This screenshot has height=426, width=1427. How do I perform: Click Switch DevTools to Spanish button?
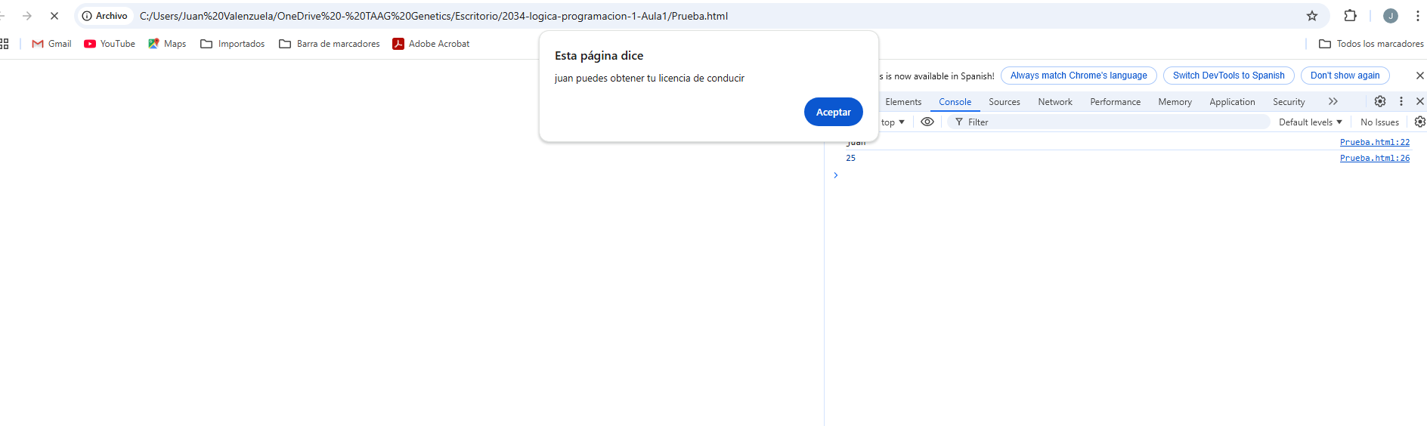click(x=1228, y=76)
